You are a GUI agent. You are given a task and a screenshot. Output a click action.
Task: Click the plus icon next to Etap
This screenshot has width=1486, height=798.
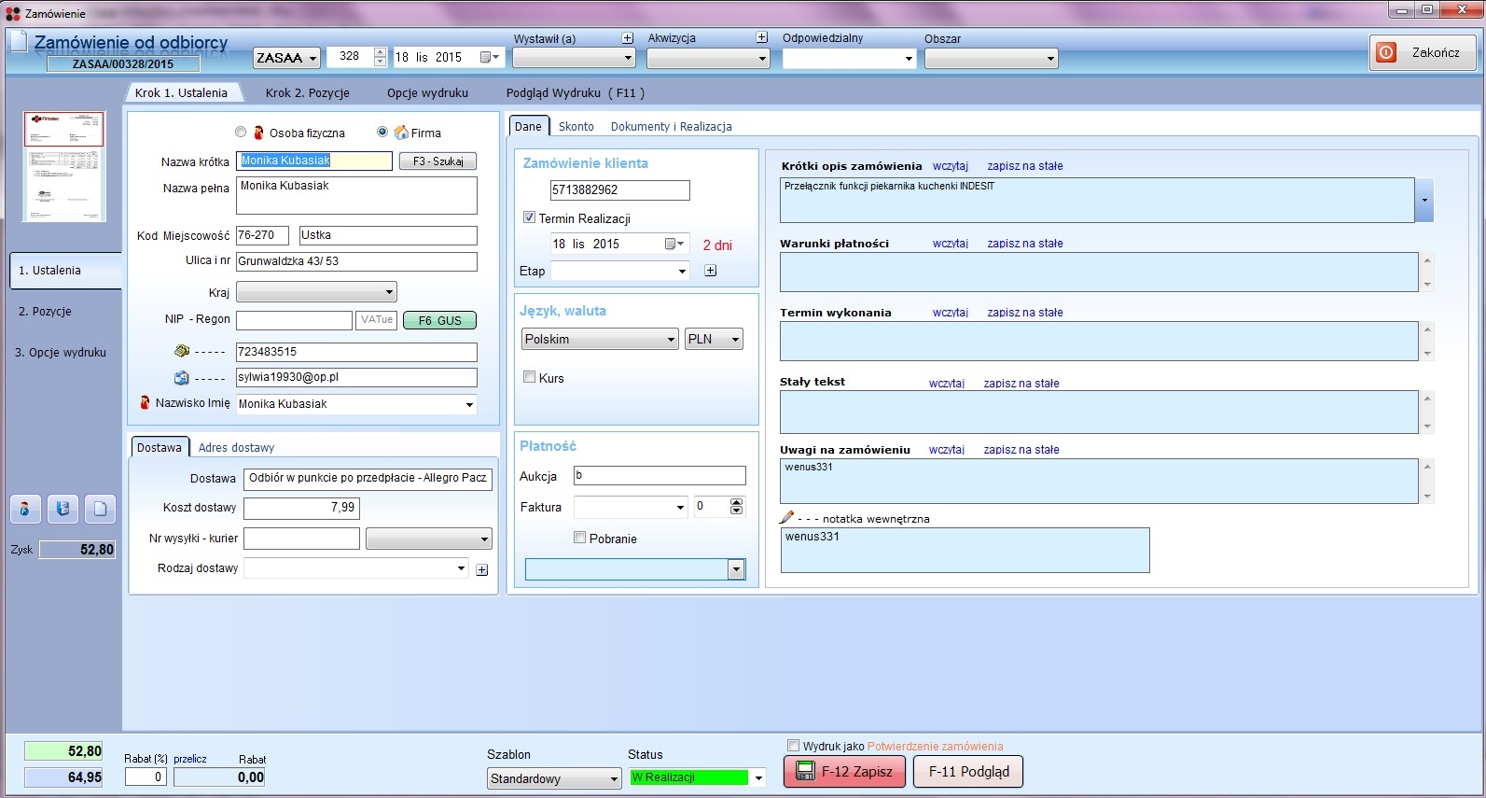[x=711, y=271]
